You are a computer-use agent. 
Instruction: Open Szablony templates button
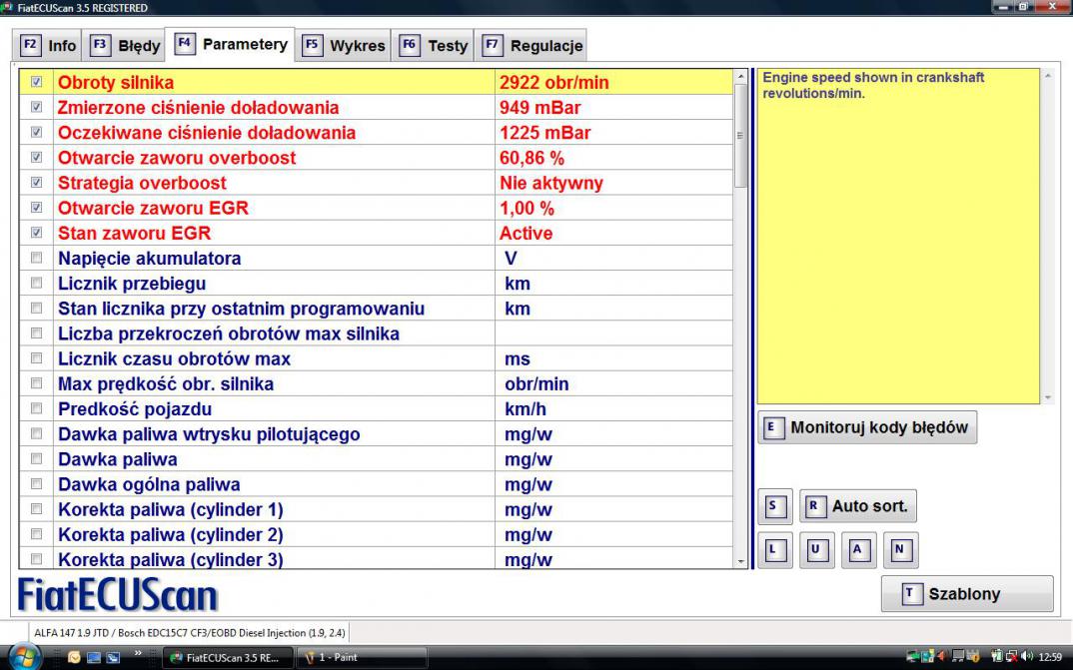tap(966, 594)
